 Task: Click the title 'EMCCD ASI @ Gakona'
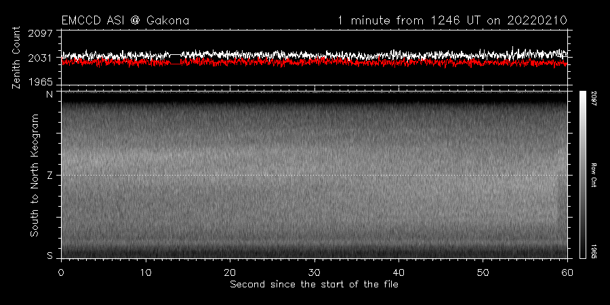point(125,20)
